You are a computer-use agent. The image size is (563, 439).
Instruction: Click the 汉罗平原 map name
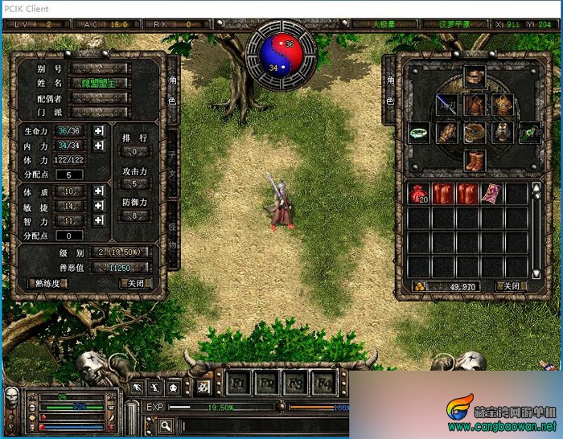coord(454,24)
